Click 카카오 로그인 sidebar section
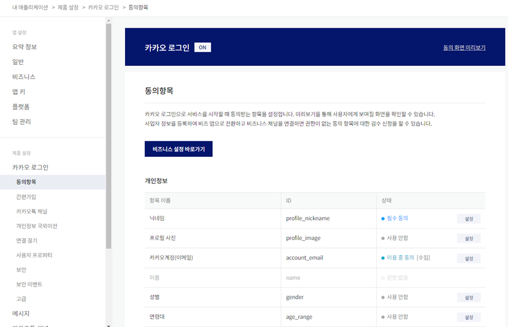 [30, 167]
